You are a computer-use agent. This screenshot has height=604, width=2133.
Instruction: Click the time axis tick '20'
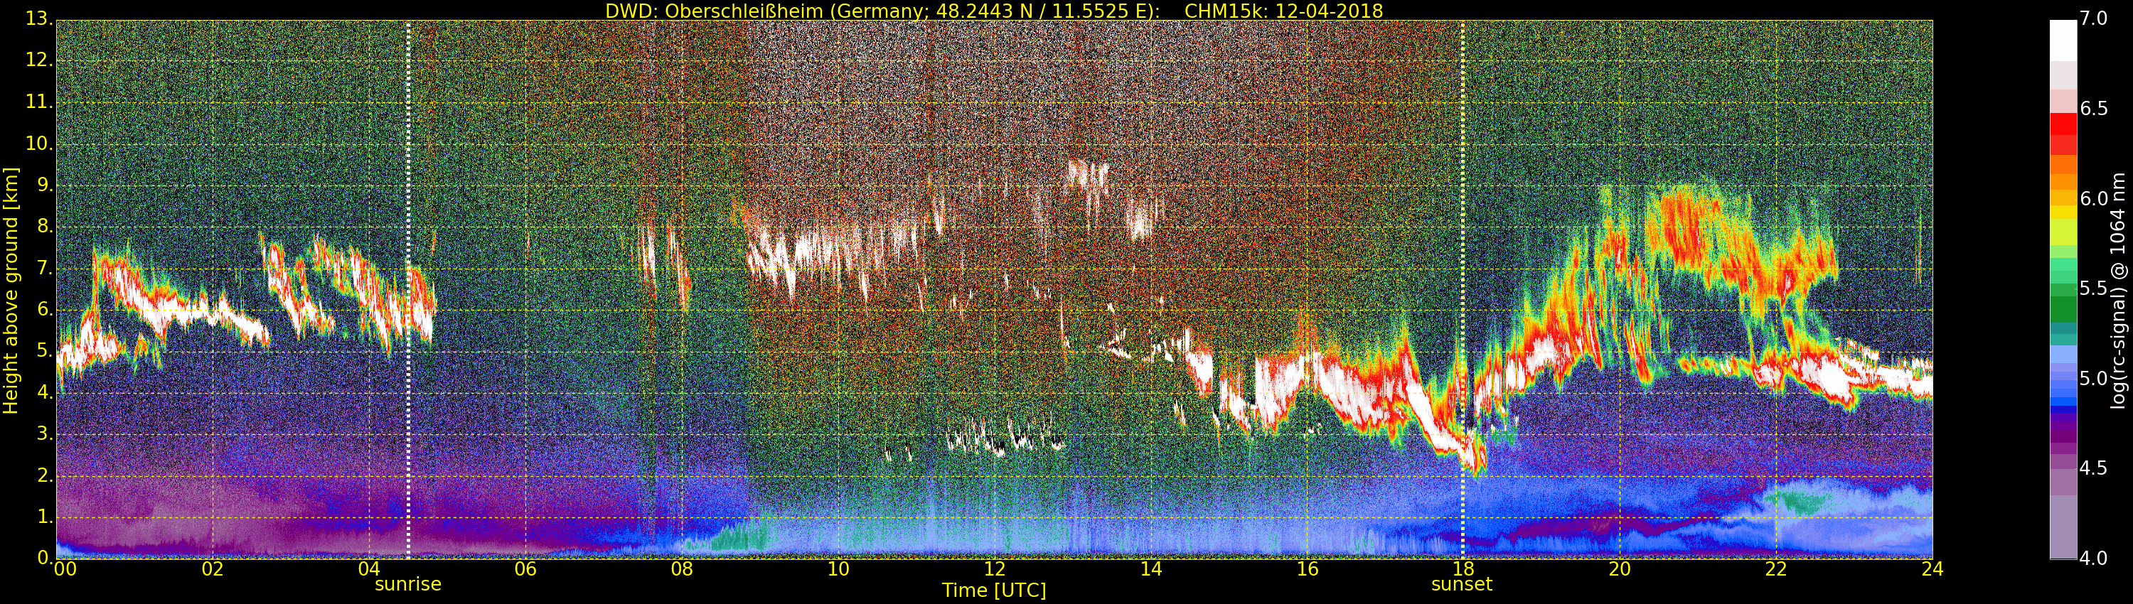[x=1620, y=569]
